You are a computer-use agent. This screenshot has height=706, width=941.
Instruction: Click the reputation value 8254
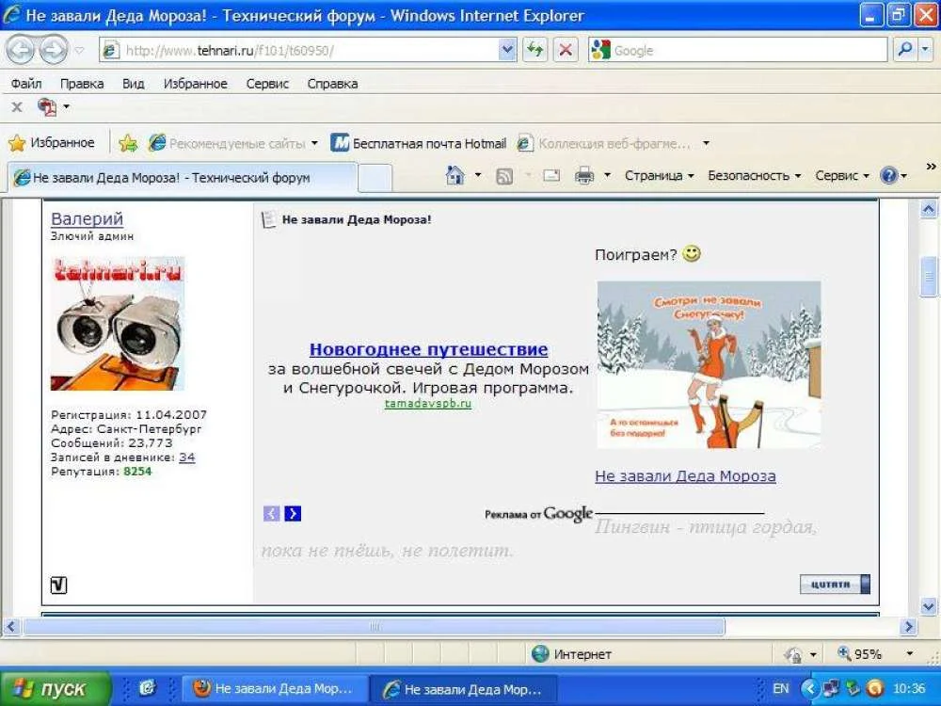coord(137,472)
